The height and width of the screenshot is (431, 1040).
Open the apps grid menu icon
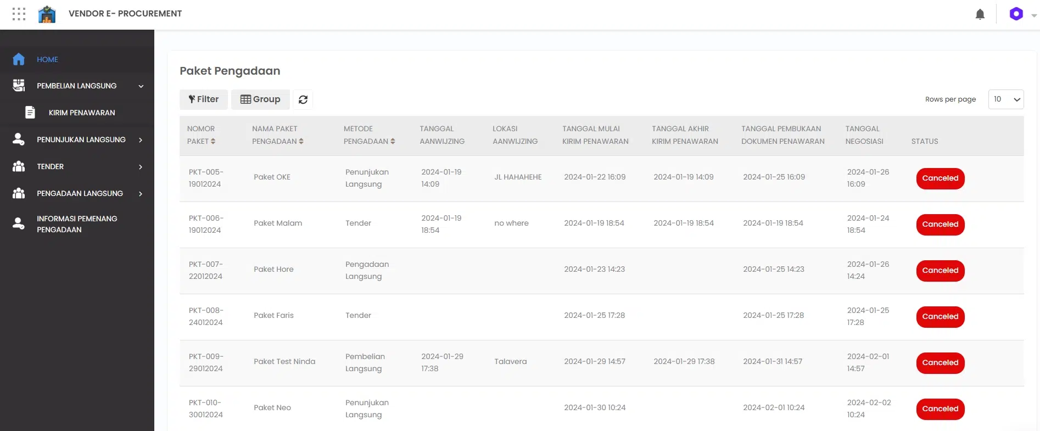coord(19,14)
